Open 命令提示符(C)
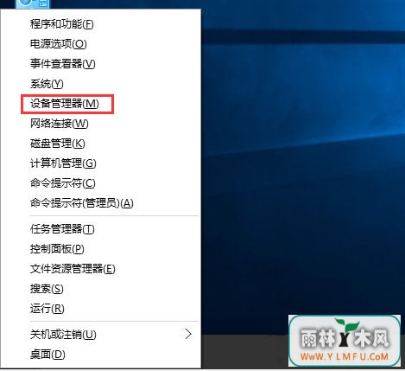Screen dimensions: 405x371 (x=63, y=183)
